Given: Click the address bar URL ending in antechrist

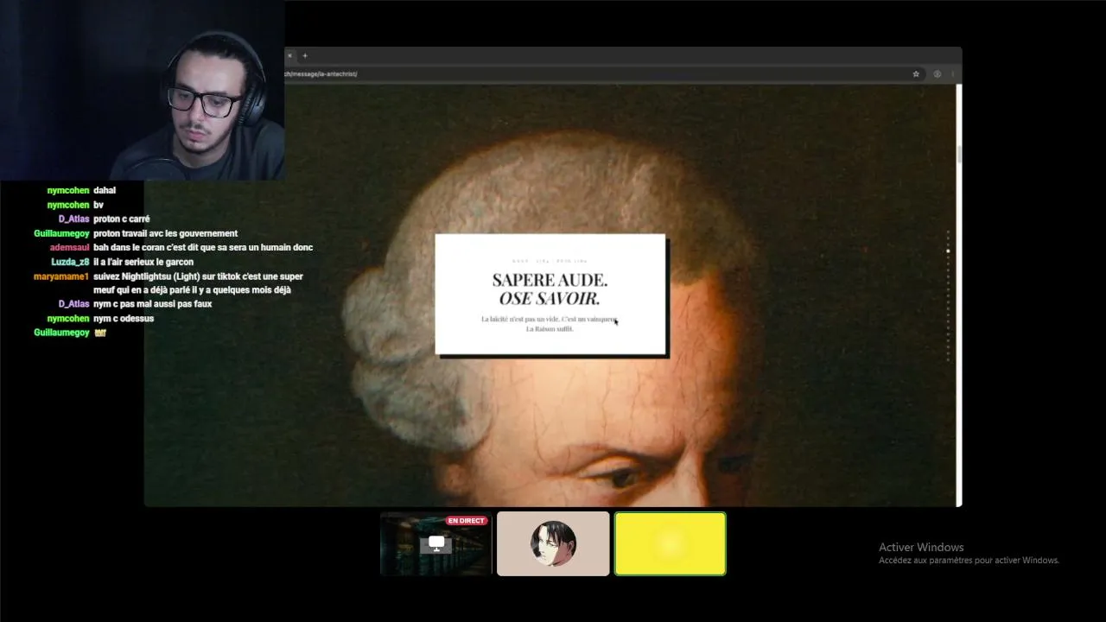Looking at the screenshot, I should [x=321, y=74].
